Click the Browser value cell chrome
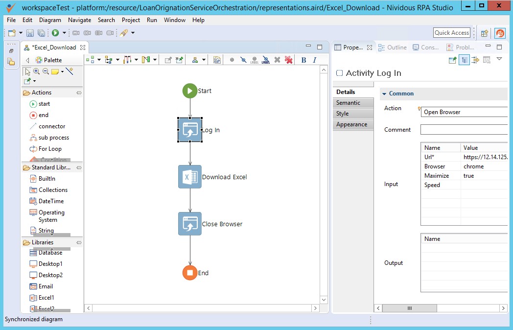 pos(485,166)
